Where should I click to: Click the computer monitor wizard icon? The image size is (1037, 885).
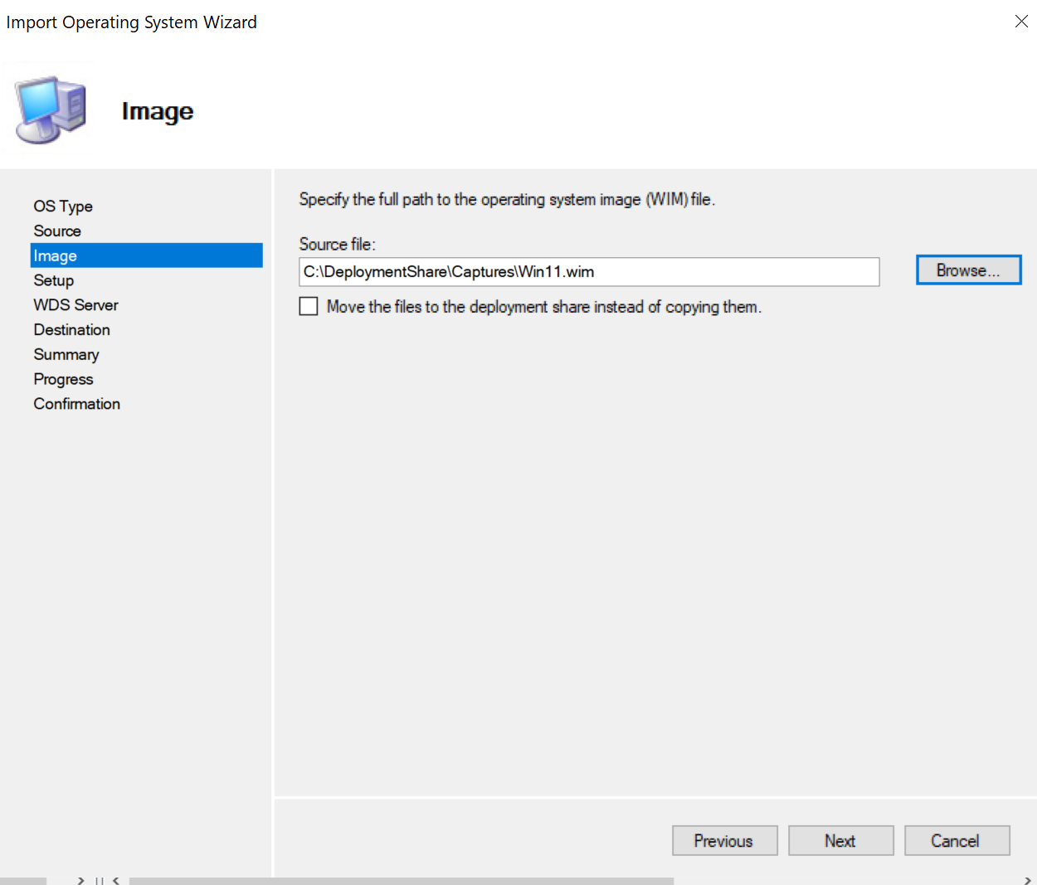48,106
